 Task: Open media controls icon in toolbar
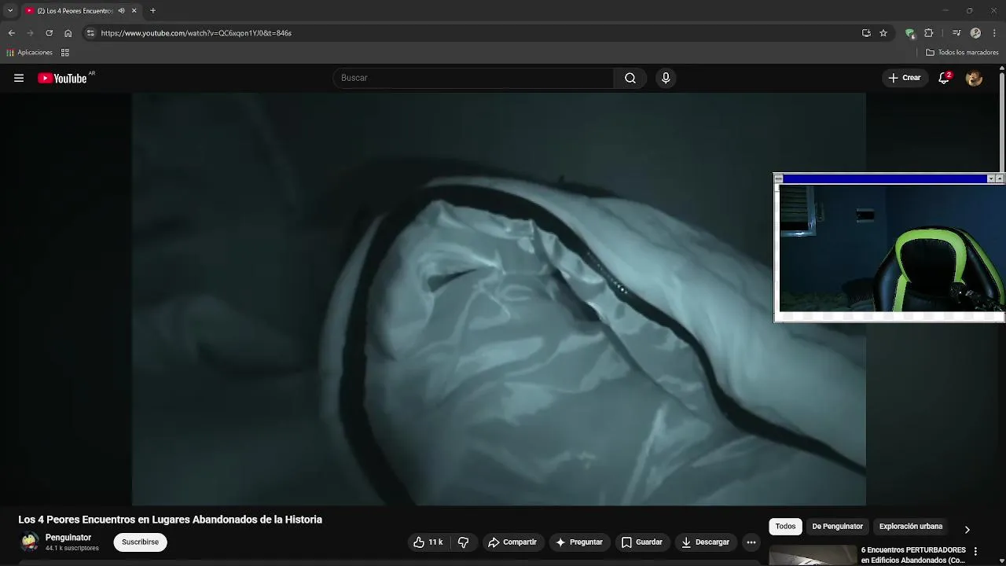pos(956,33)
